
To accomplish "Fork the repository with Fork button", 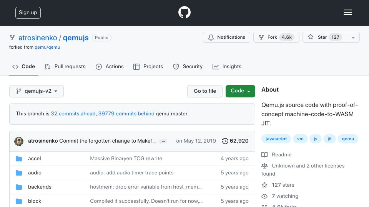I will click(276, 37).
